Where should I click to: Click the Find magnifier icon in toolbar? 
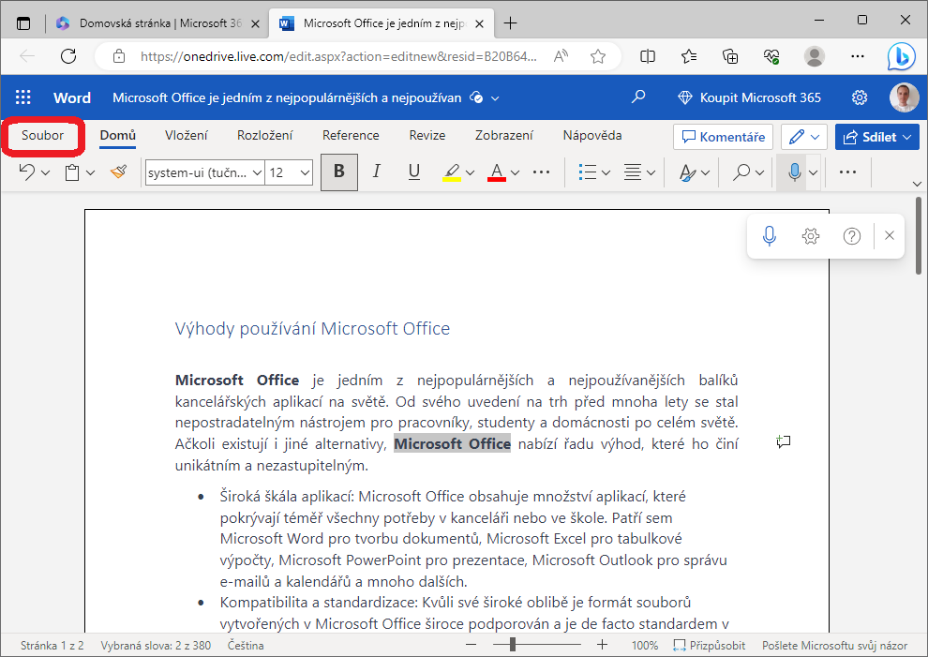point(741,172)
